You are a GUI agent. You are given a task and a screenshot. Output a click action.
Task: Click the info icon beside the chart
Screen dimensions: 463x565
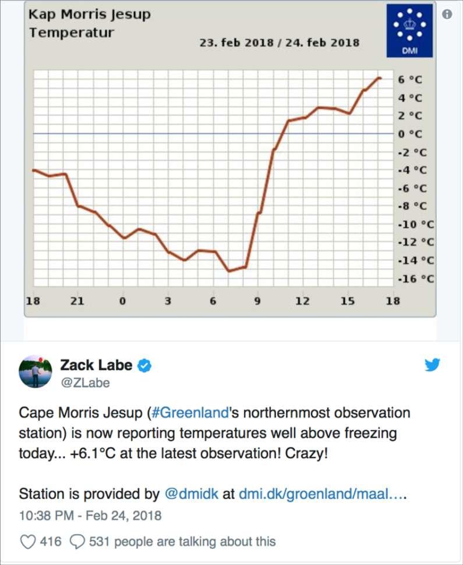[447, 14]
